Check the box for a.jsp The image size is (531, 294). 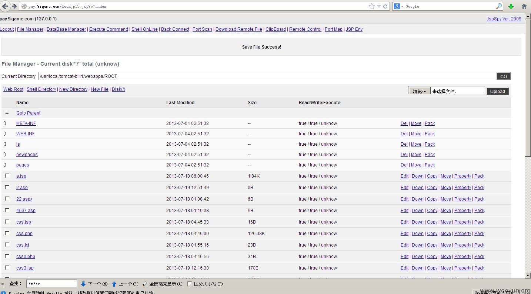7,176
